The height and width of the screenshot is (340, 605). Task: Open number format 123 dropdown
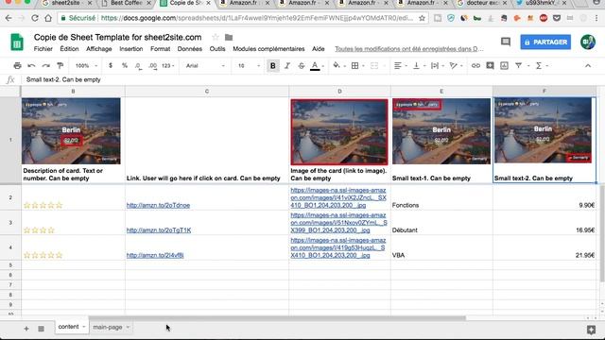pos(168,66)
